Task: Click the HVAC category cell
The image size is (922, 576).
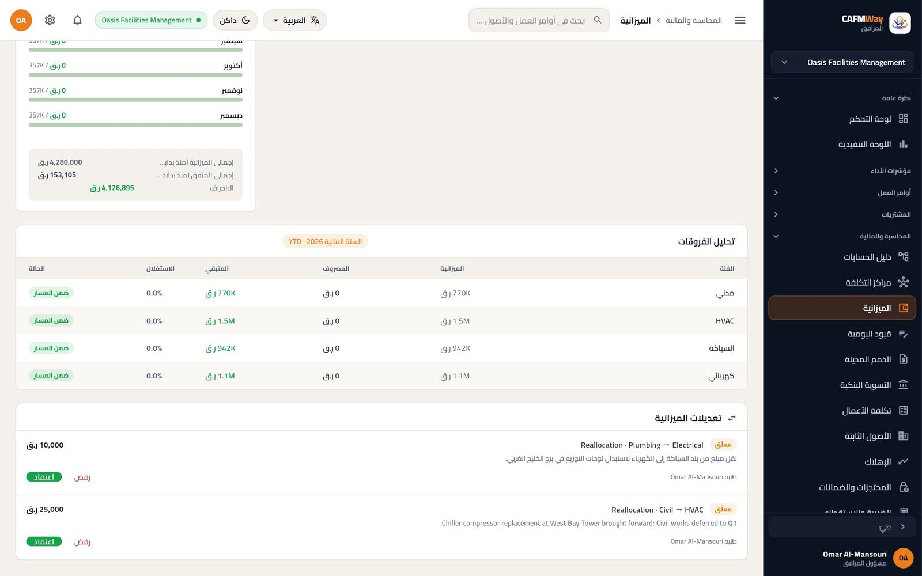Action: (724, 321)
